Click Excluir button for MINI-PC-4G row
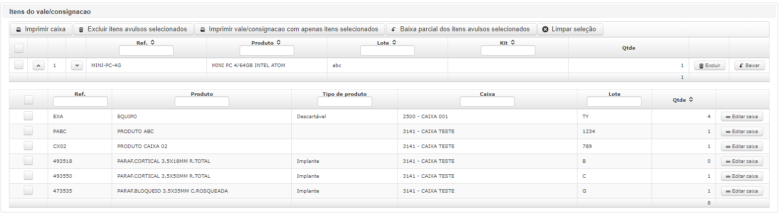The width and height of the screenshot is (781, 214). (x=710, y=66)
